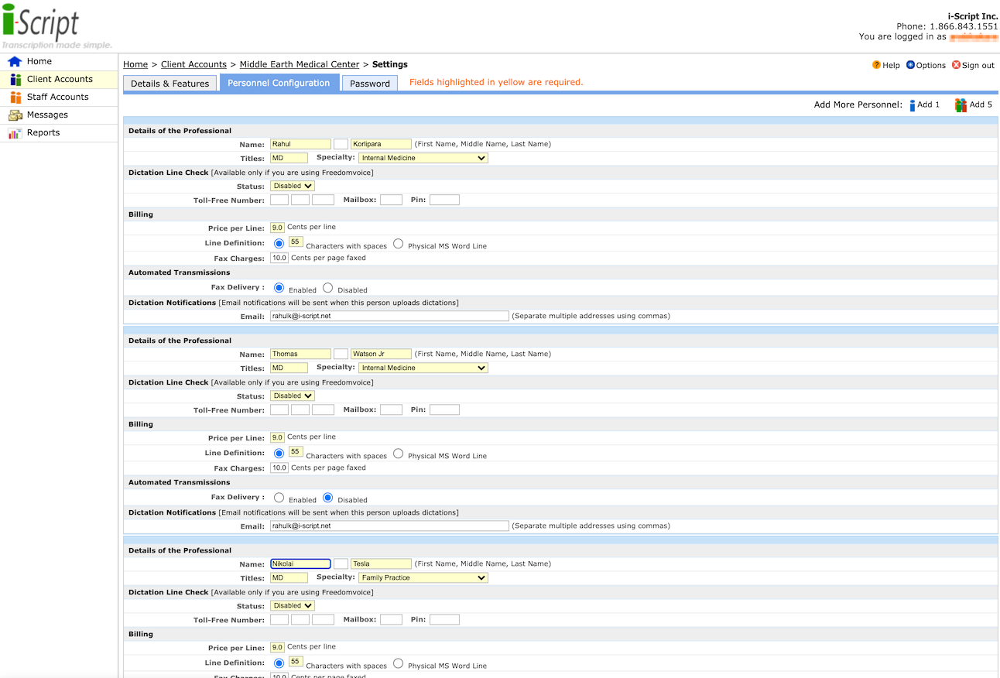
Task: Open the Password tab
Action: pyautogui.click(x=370, y=84)
